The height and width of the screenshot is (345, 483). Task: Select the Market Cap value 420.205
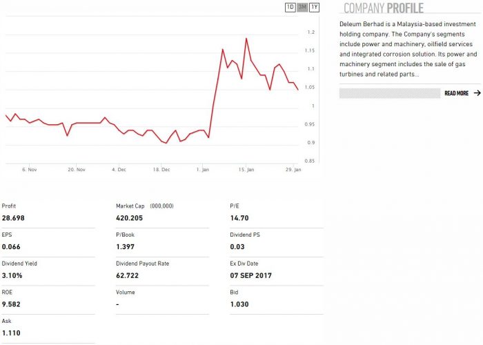[129, 218]
